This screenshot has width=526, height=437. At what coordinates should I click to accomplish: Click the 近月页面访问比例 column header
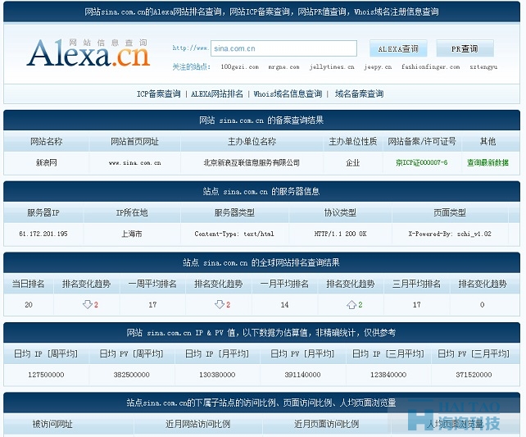tap(326, 424)
